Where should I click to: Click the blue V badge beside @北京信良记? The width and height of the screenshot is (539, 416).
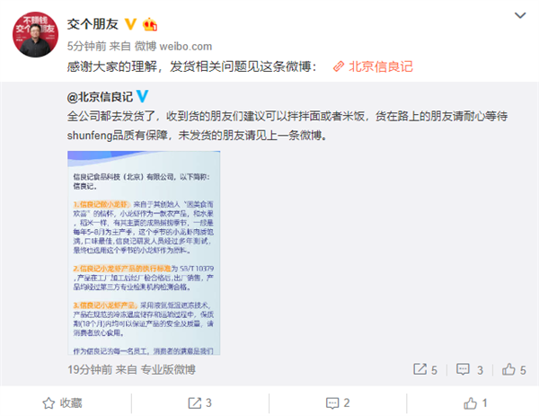[143, 96]
